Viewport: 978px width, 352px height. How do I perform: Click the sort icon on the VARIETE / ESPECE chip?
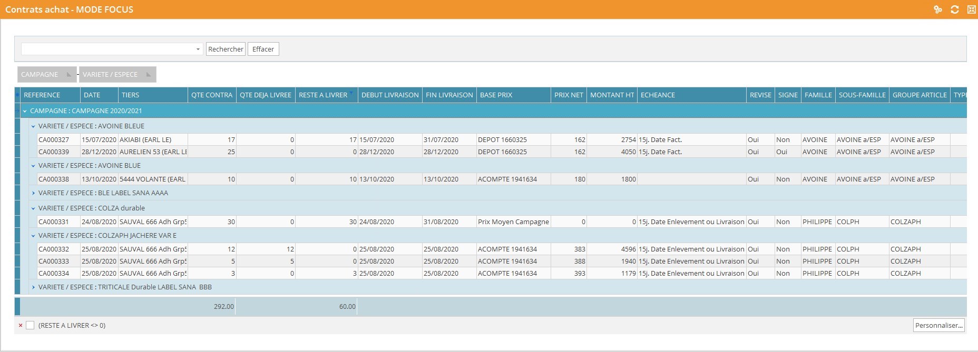[148, 75]
